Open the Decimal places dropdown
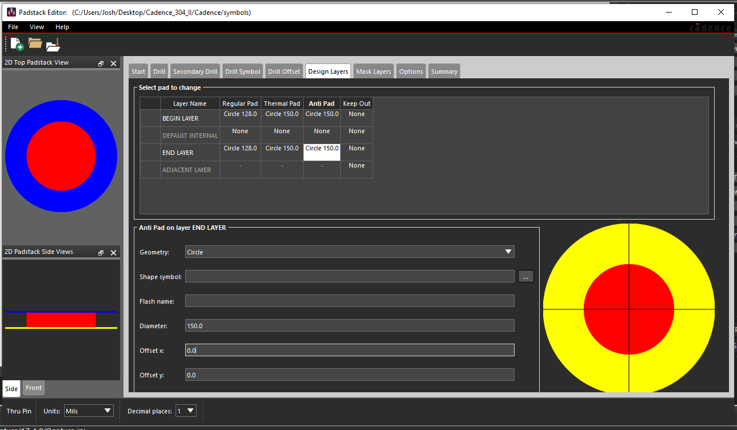737x430 pixels. pyautogui.click(x=186, y=411)
